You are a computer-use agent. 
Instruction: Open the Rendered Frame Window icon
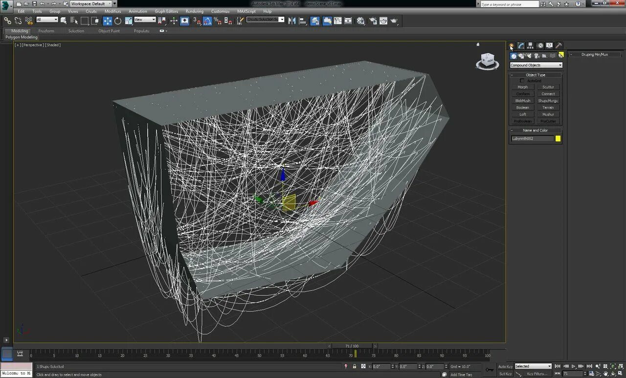click(383, 21)
